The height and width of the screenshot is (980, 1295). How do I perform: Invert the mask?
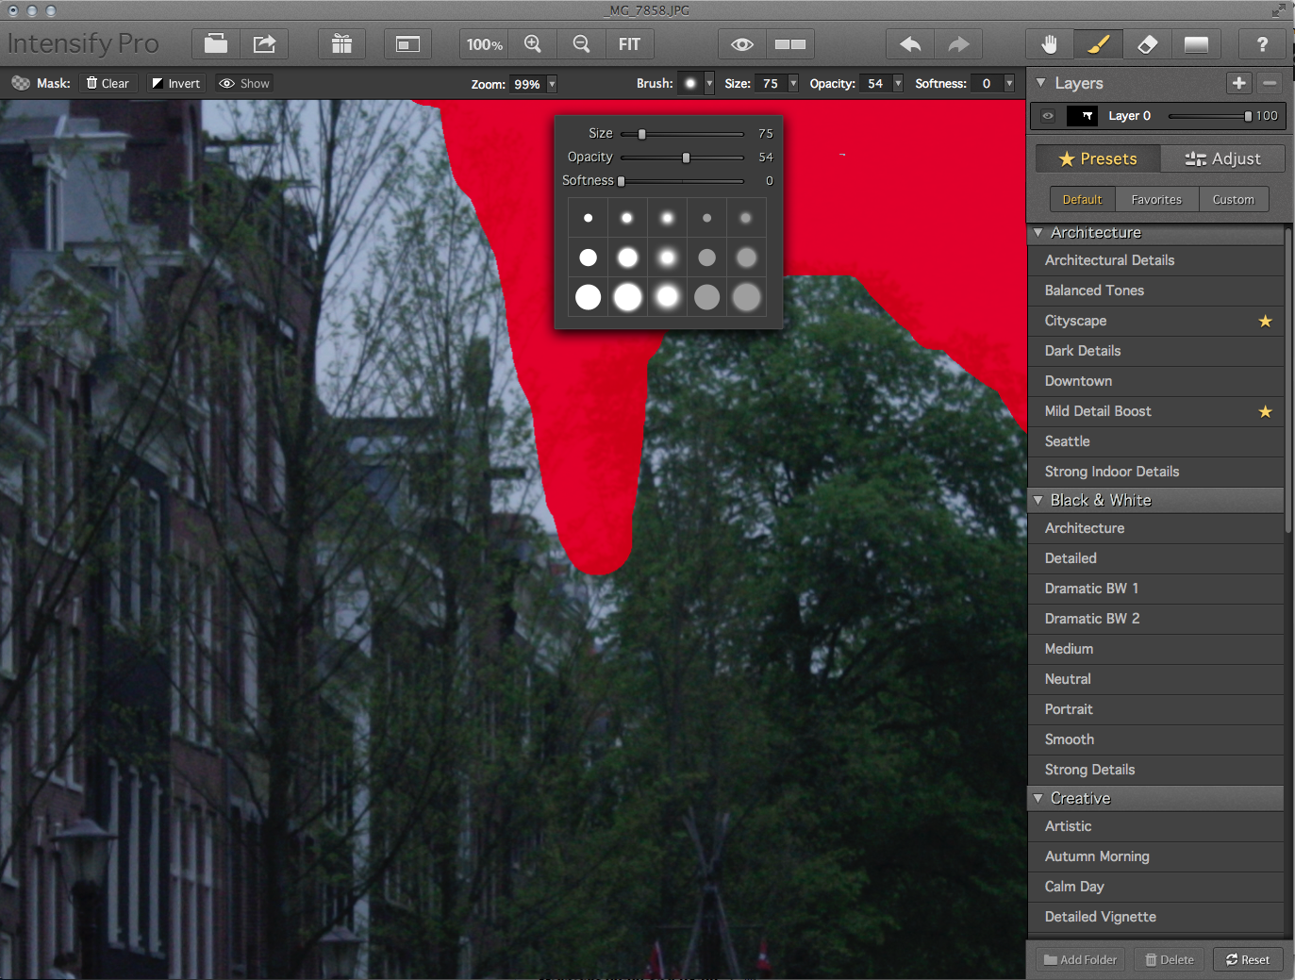click(x=175, y=83)
